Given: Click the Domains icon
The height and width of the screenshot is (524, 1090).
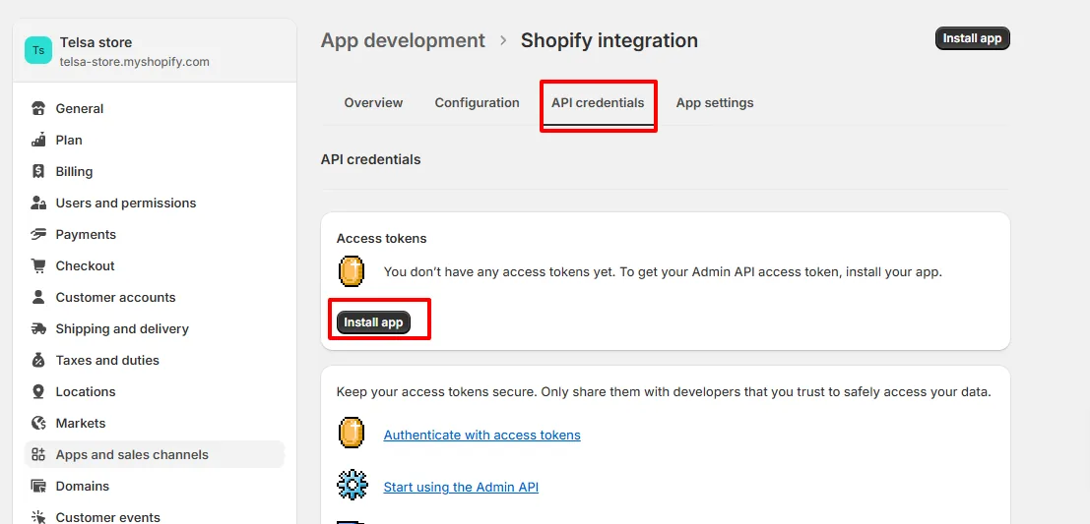Looking at the screenshot, I should [x=38, y=486].
